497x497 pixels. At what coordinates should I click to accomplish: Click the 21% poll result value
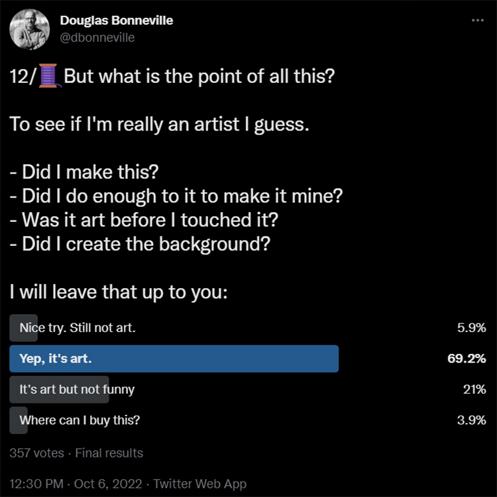(474, 390)
